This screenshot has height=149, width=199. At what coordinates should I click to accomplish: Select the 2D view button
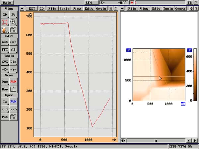(x=5, y=14)
